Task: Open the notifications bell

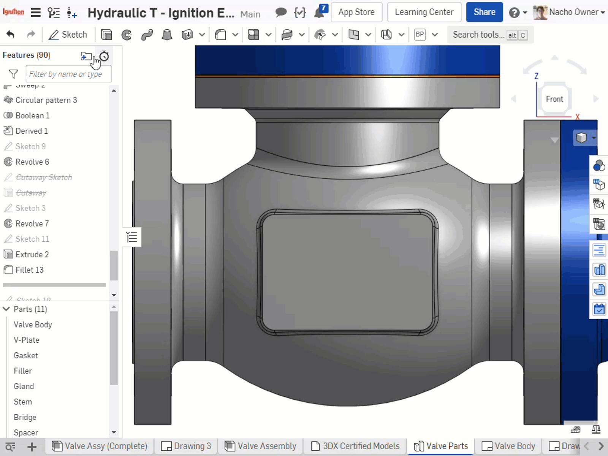Action: pyautogui.click(x=319, y=12)
